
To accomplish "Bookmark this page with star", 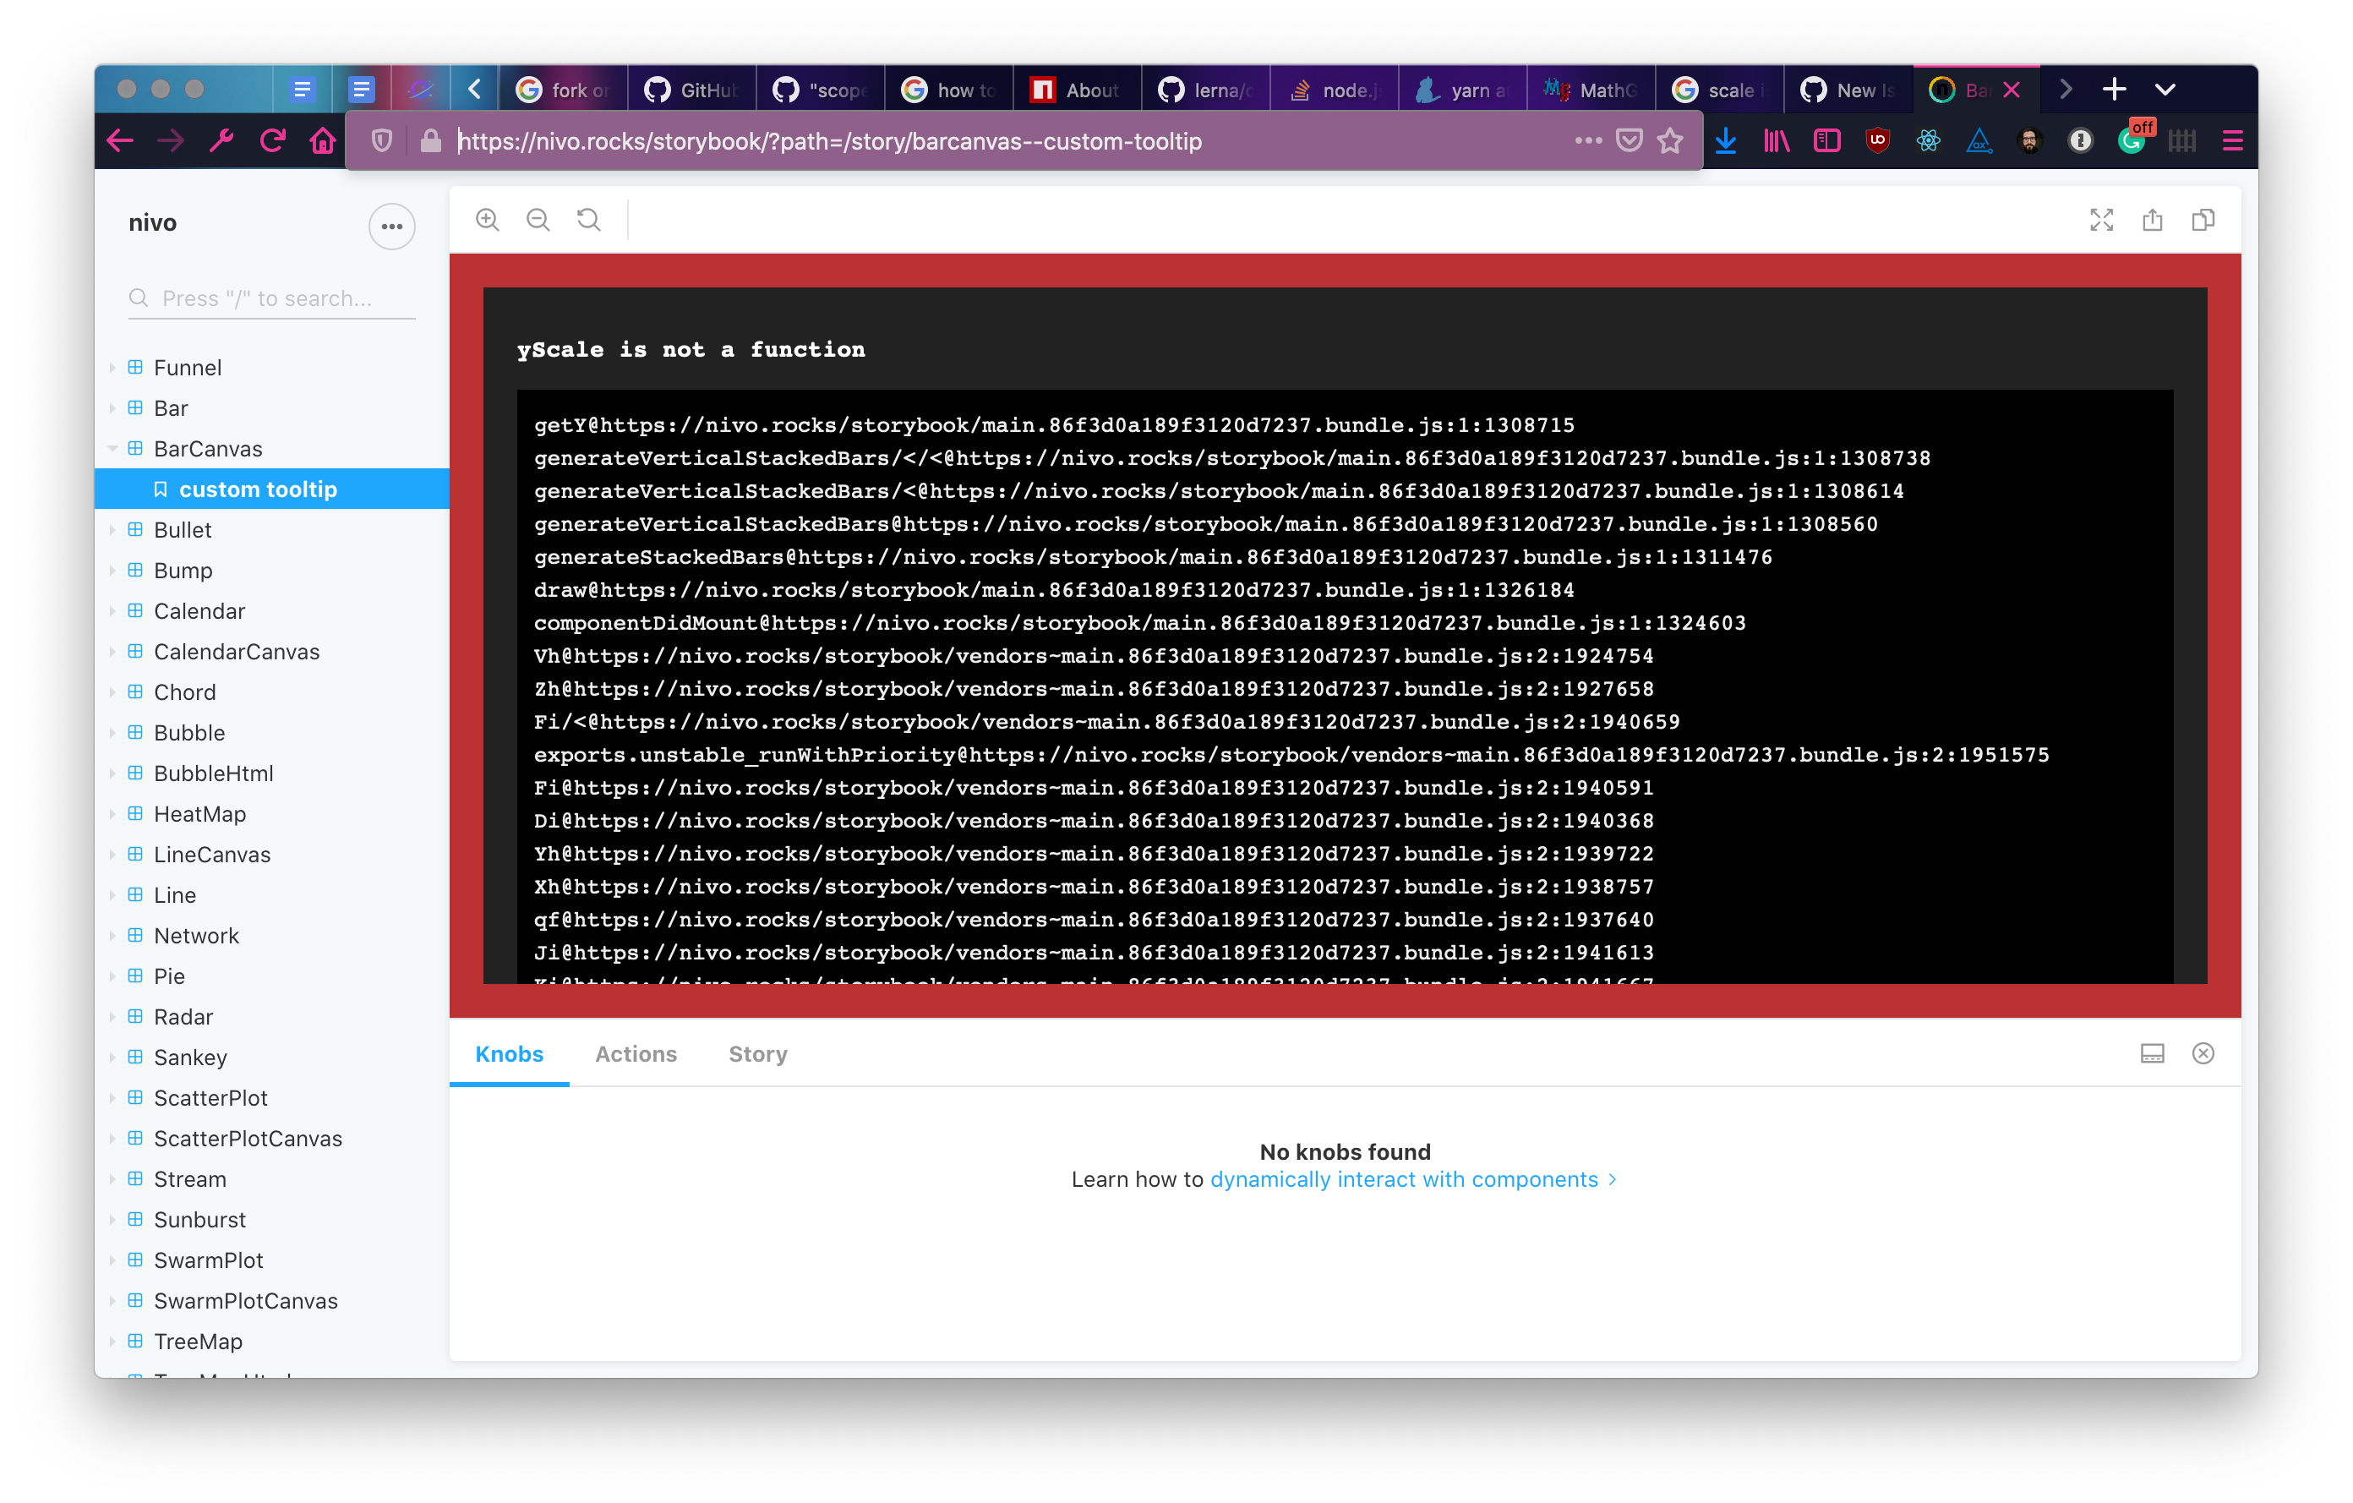I will point(1671,140).
